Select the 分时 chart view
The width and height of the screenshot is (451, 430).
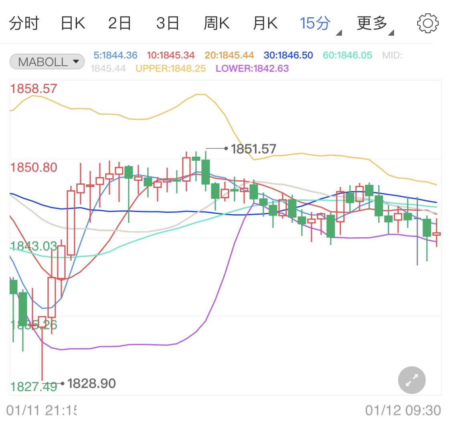24,23
